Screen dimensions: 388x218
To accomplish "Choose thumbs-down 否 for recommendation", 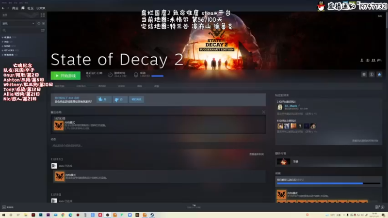I will coord(120,99).
